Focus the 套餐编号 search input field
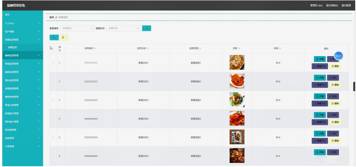This screenshot has width=356, height=167. click(77, 28)
